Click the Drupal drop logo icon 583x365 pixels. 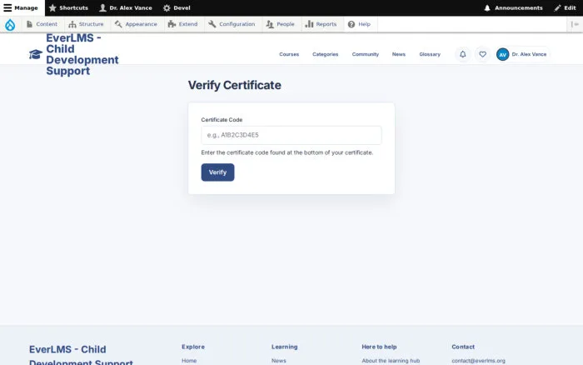coord(10,24)
